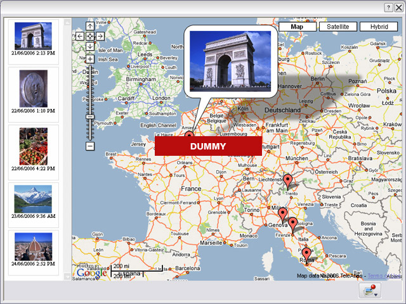
Task: Click the red DUMMY banner
Action: tap(209, 146)
